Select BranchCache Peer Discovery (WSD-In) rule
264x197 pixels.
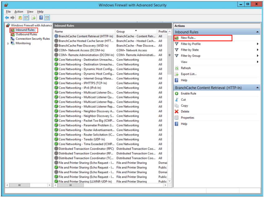click(110, 46)
